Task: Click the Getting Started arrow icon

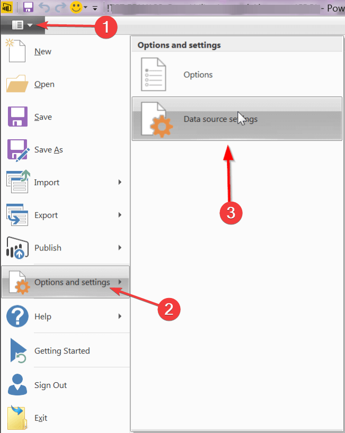Action: tap(18, 350)
